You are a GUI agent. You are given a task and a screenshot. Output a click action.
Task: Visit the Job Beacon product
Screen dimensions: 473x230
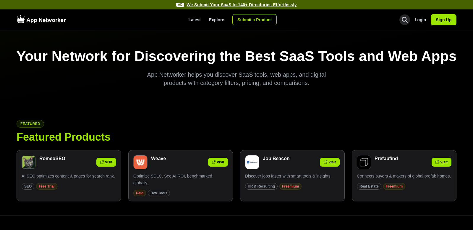(330, 162)
